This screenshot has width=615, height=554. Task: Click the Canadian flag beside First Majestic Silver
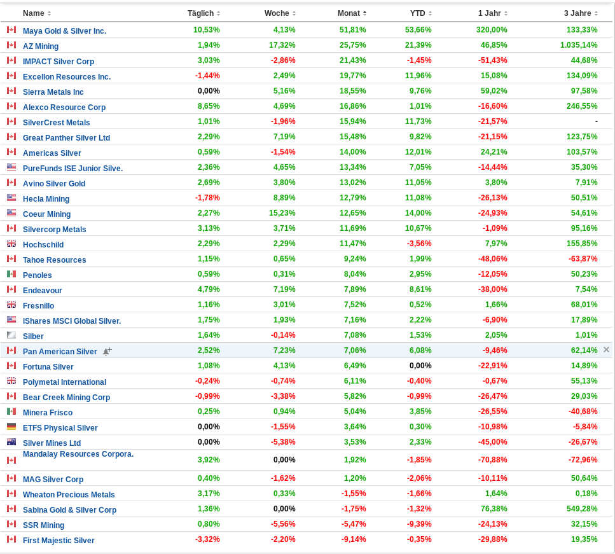pyautogui.click(x=11, y=539)
